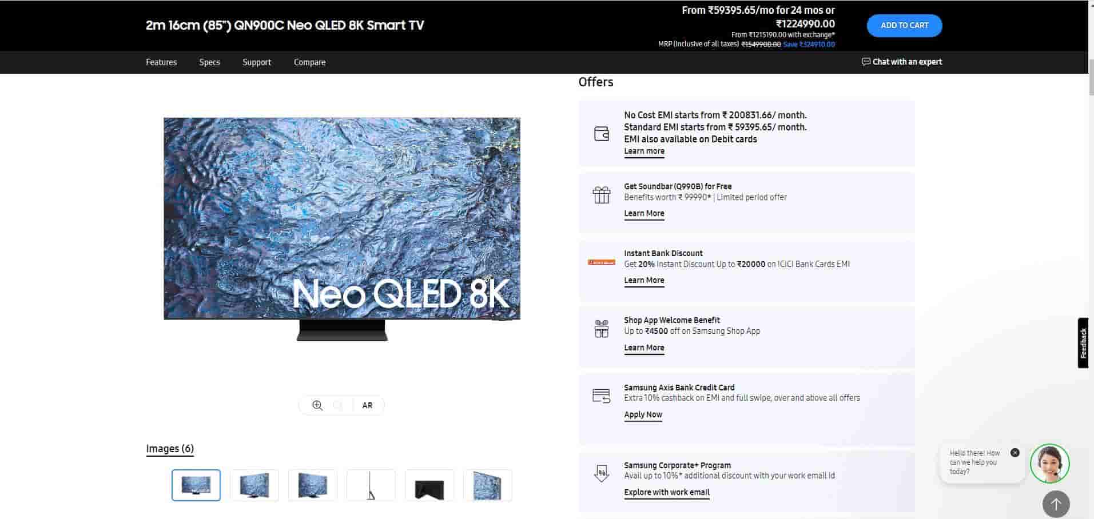The image size is (1094, 519).
Task: Open the AR view button
Action: click(367, 405)
